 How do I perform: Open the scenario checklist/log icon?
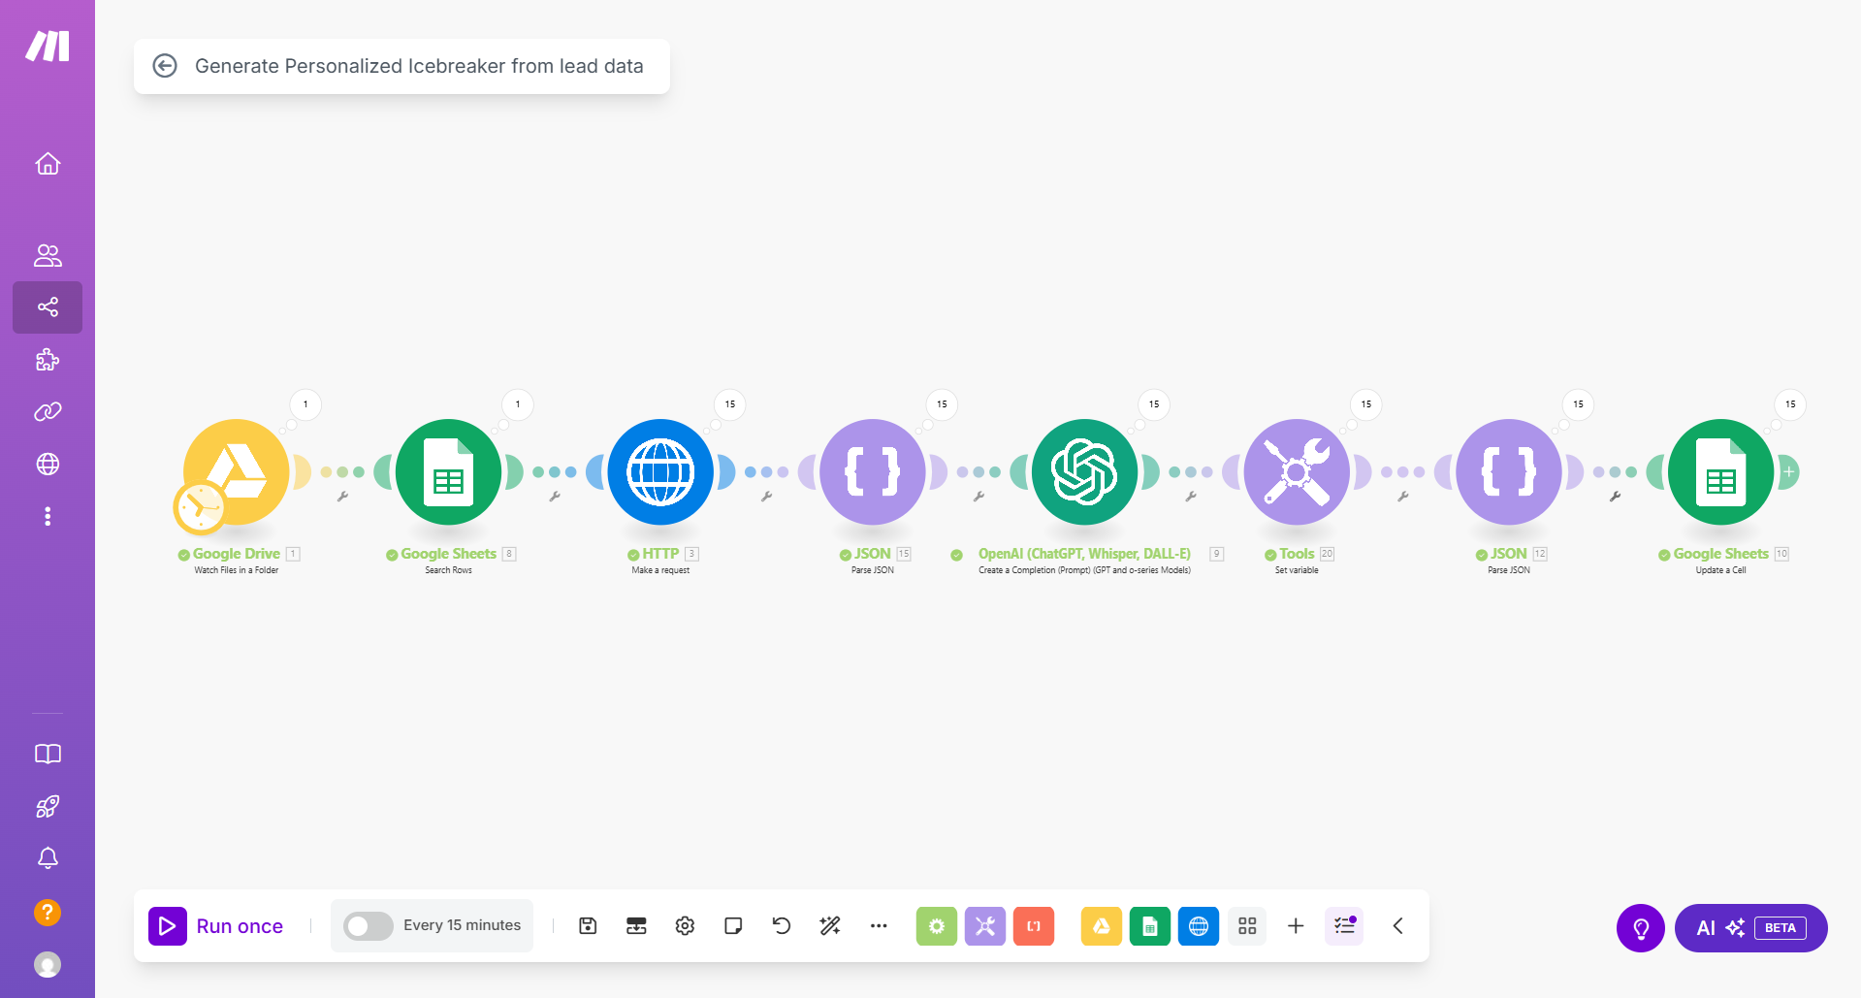tap(1344, 926)
